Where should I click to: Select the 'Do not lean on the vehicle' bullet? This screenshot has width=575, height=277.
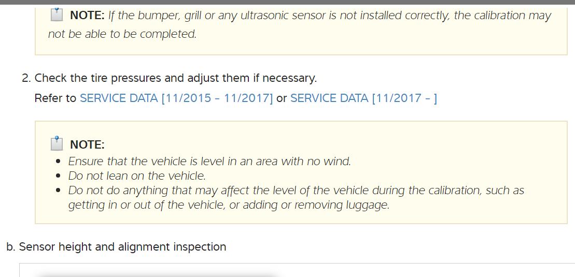[x=137, y=176]
